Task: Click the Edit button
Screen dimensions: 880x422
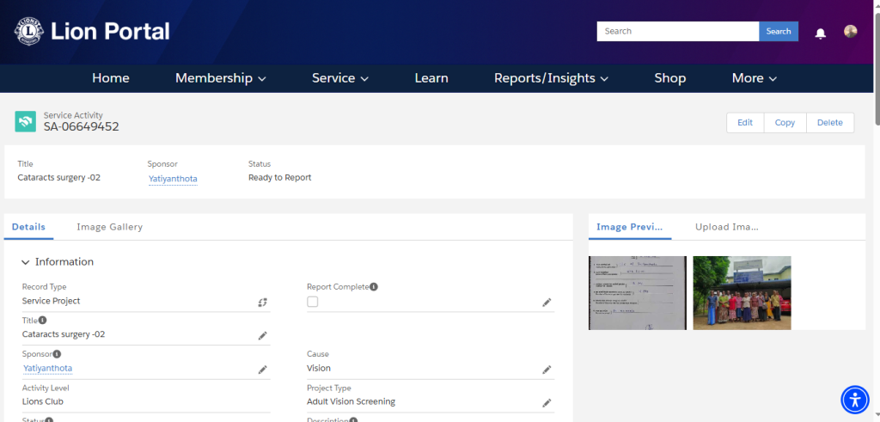Action: (x=745, y=123)
